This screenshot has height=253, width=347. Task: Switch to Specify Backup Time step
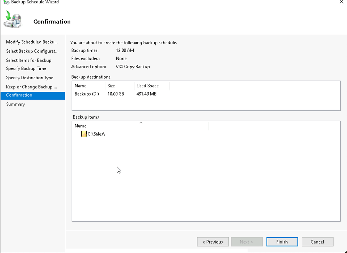click(26, 68)
